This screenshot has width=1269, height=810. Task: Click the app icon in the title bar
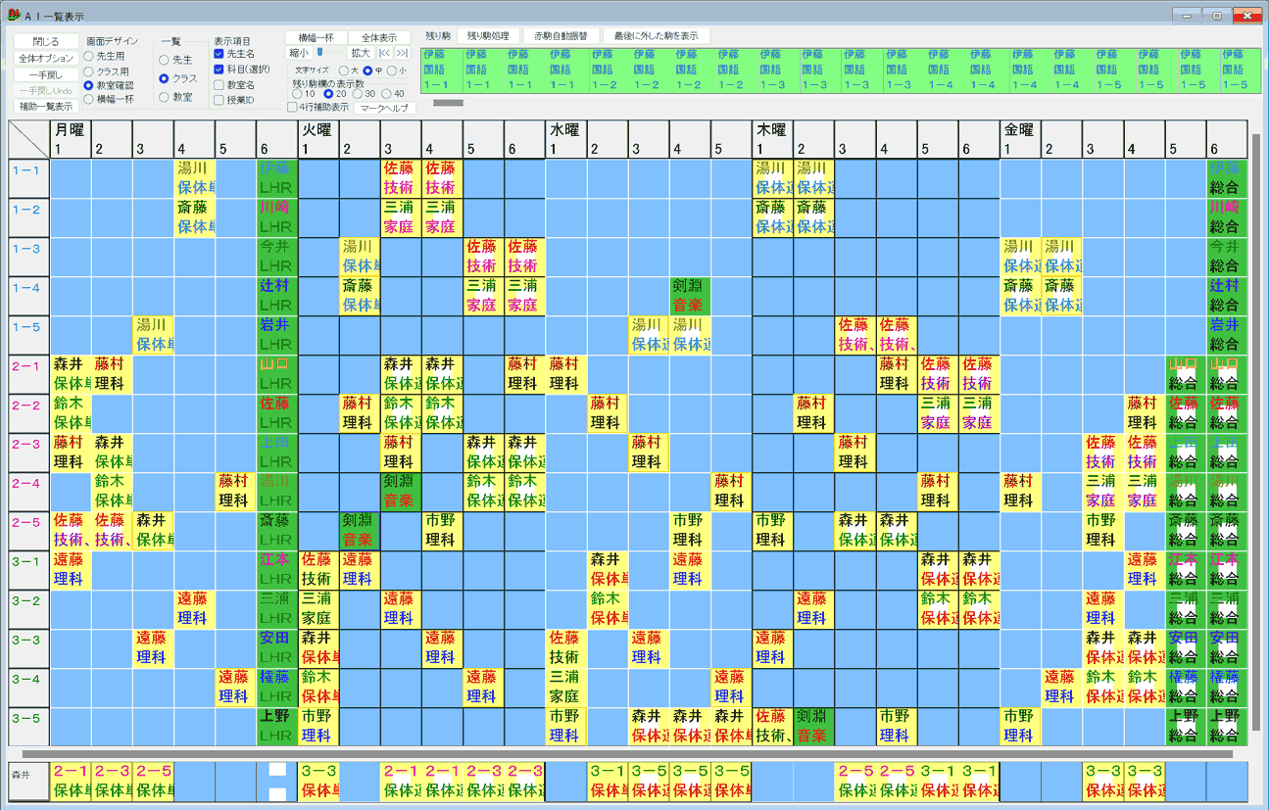click(14, 15)
